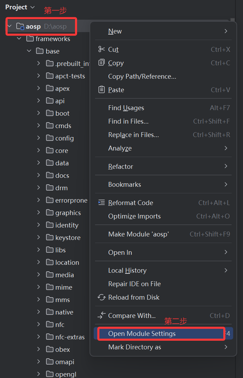This screenshot has width=243, height=378.
Task: Select the libs folder row
Action: [45, 250]
